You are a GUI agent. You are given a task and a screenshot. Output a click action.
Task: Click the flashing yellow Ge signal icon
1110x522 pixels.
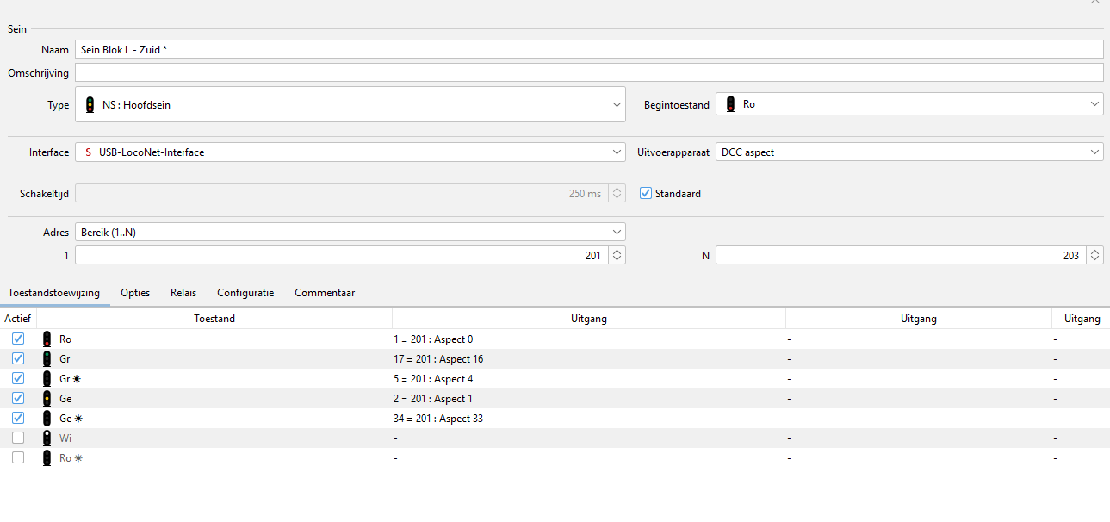coord(47,419)
